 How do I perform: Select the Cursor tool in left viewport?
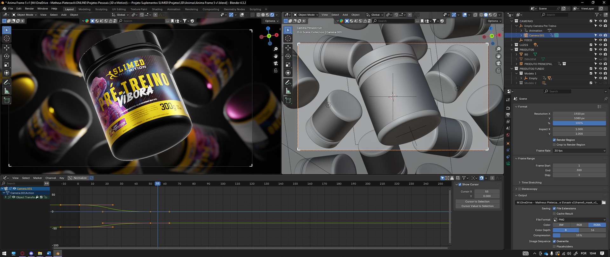pyautogui.click(x=6, y=38)
